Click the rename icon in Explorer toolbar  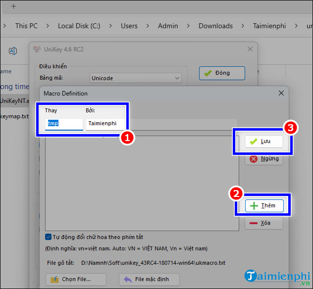point(13,51)
